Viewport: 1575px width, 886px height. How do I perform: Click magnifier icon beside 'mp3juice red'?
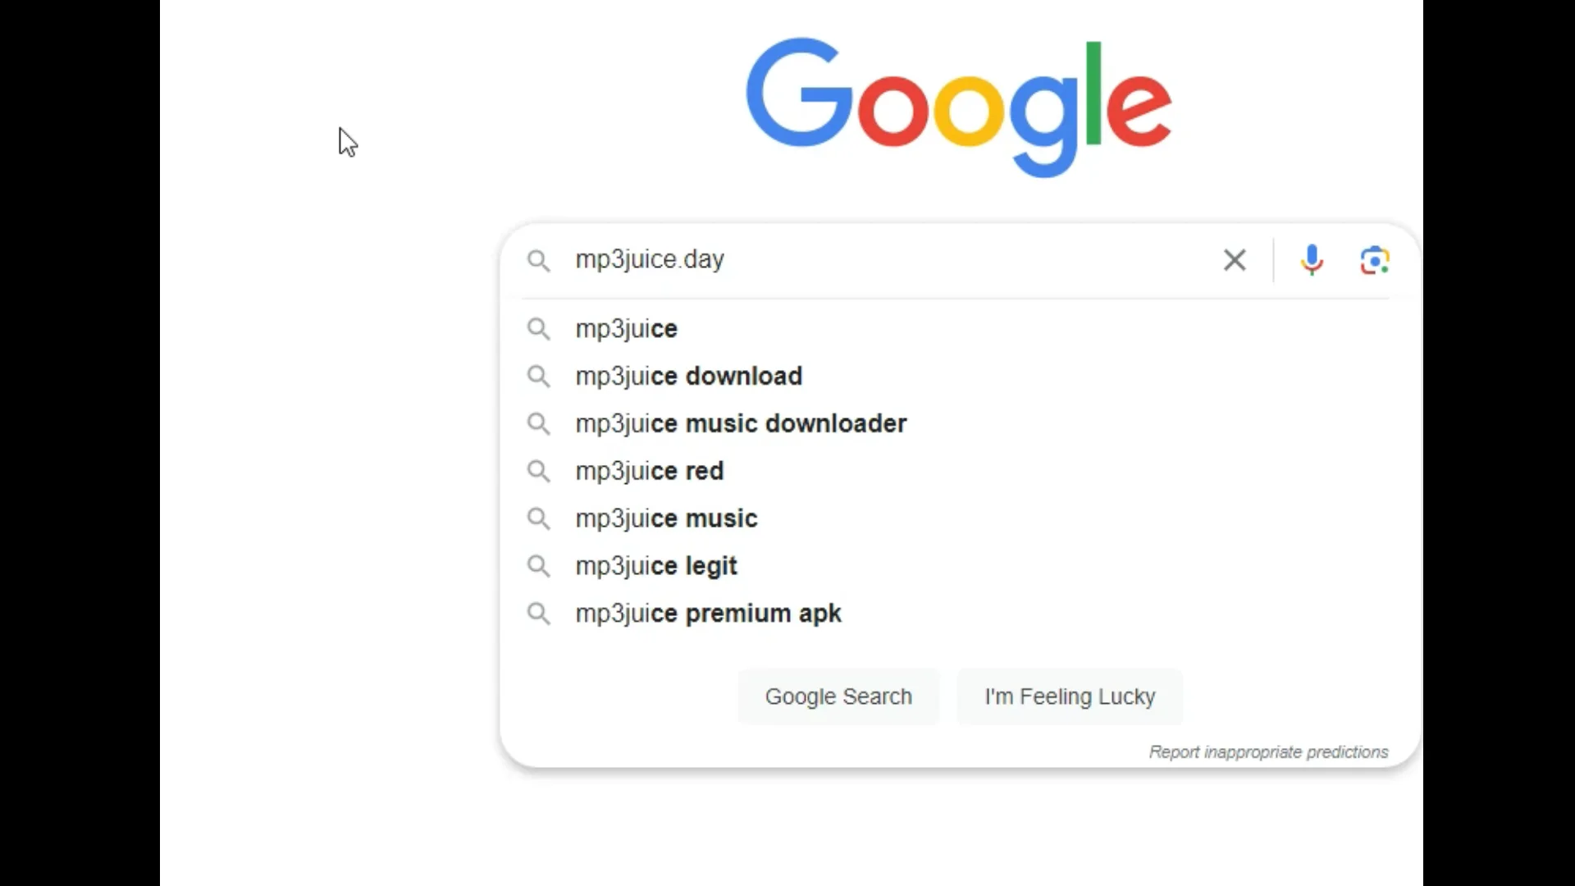pyautogui.click(x=538, y=471)
